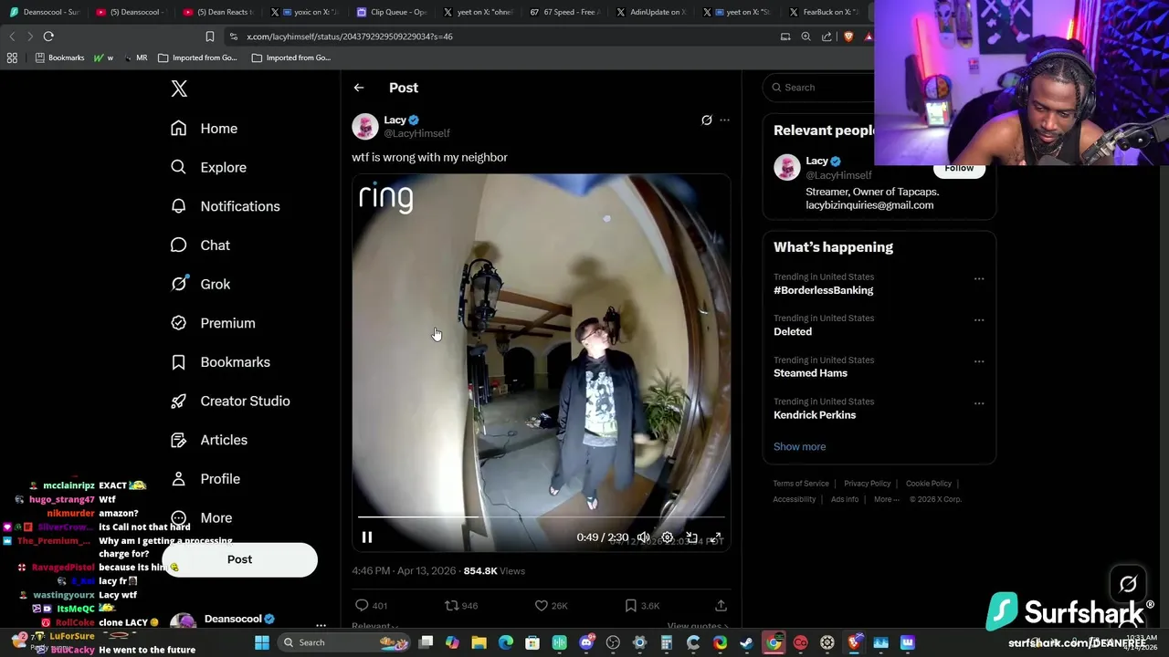This screenshot has width=1169, height=657.
Task: Share the post with the share icon
Action: 721,606
